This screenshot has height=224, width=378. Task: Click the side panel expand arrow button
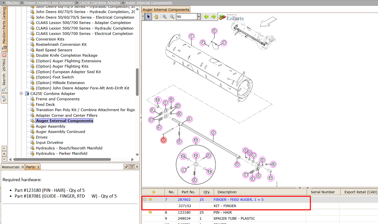pos(4,154)
